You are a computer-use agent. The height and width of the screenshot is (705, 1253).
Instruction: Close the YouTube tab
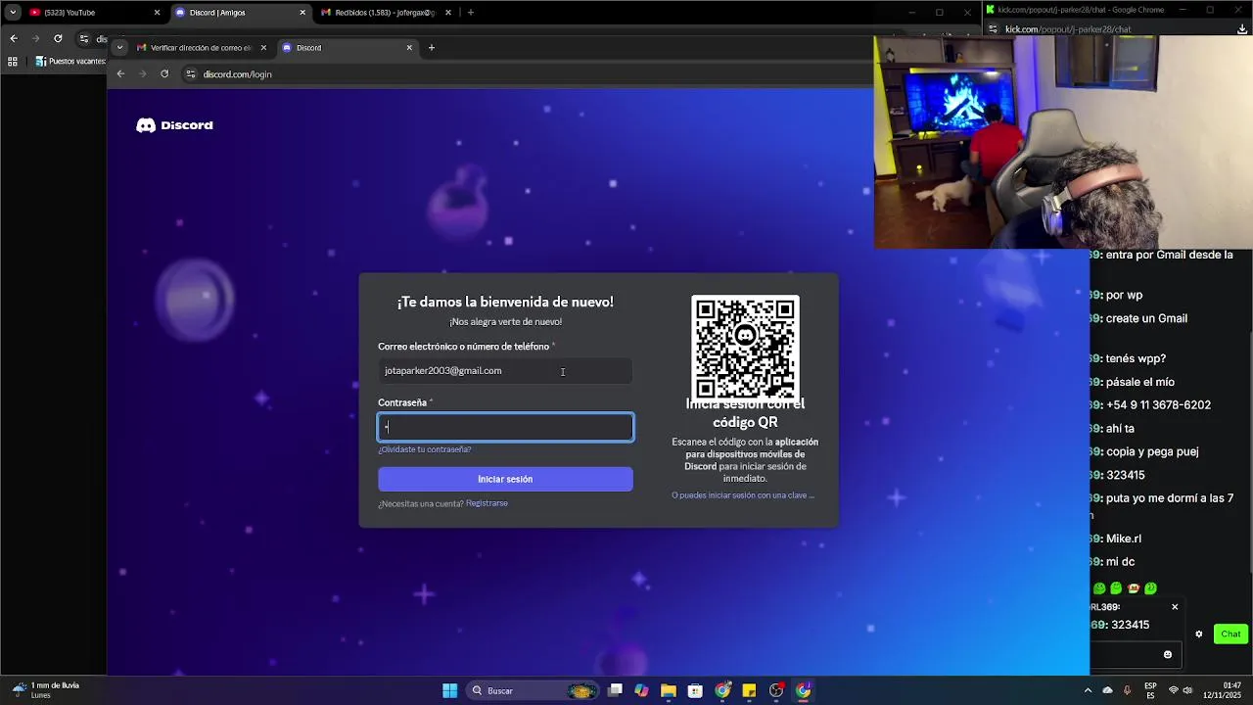click(157, 13)
